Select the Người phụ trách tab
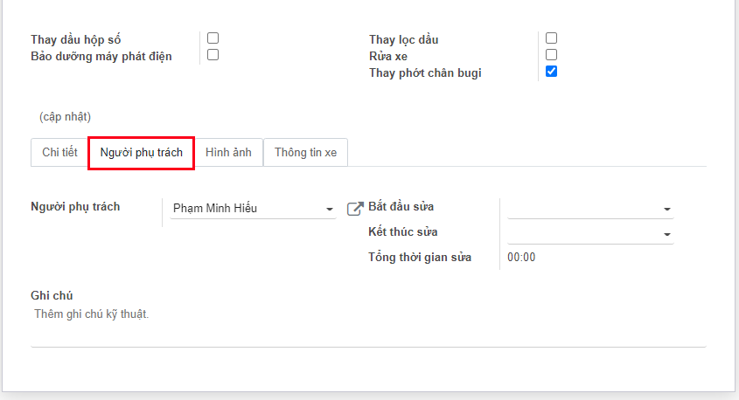The image size is (739, 400). [x=141, y=152]
